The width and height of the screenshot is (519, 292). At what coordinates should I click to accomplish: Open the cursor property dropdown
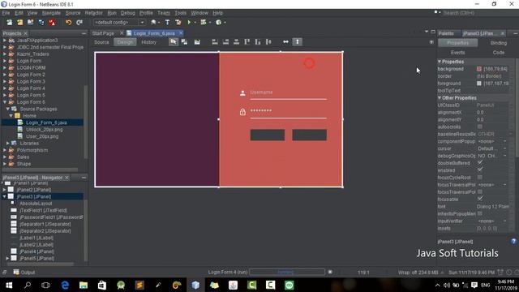click(505, 148)
